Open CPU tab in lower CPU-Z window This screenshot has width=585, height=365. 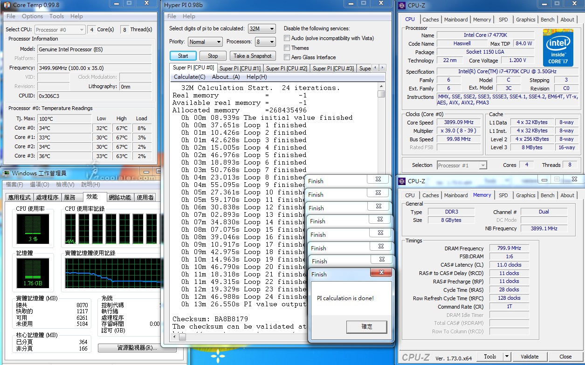[410, 195]
